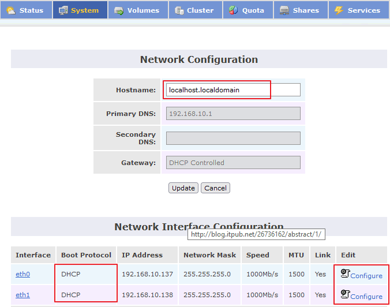
Task: Click Configure link for eth1
Action: [366, 296]
